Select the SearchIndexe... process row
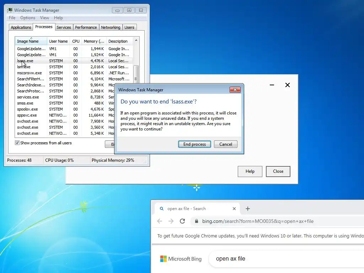 pyautogui.click(x=65, y=85)
